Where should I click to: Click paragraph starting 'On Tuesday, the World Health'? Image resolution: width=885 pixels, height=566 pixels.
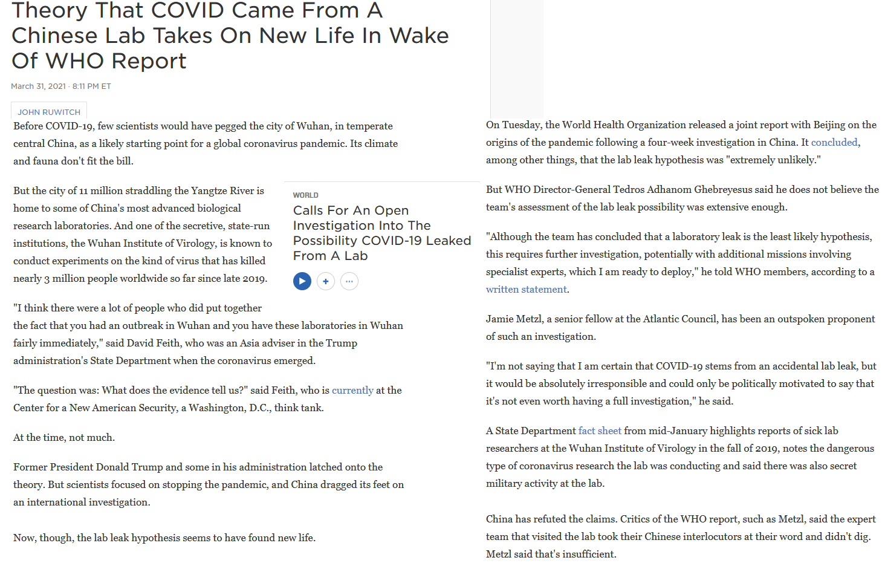(681, 142)
